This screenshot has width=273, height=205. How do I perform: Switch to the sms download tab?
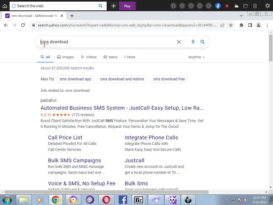click(34, 16)
